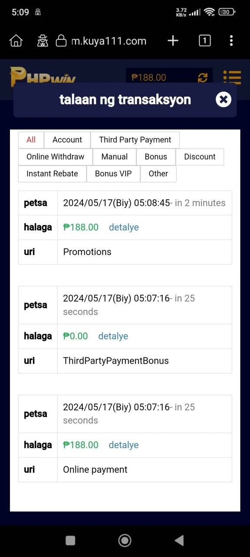The height and width of the screenshot is (557, 250).
Task: Filter by Third Party Payment
Action: pyautogui.click(x=135, y=140)
